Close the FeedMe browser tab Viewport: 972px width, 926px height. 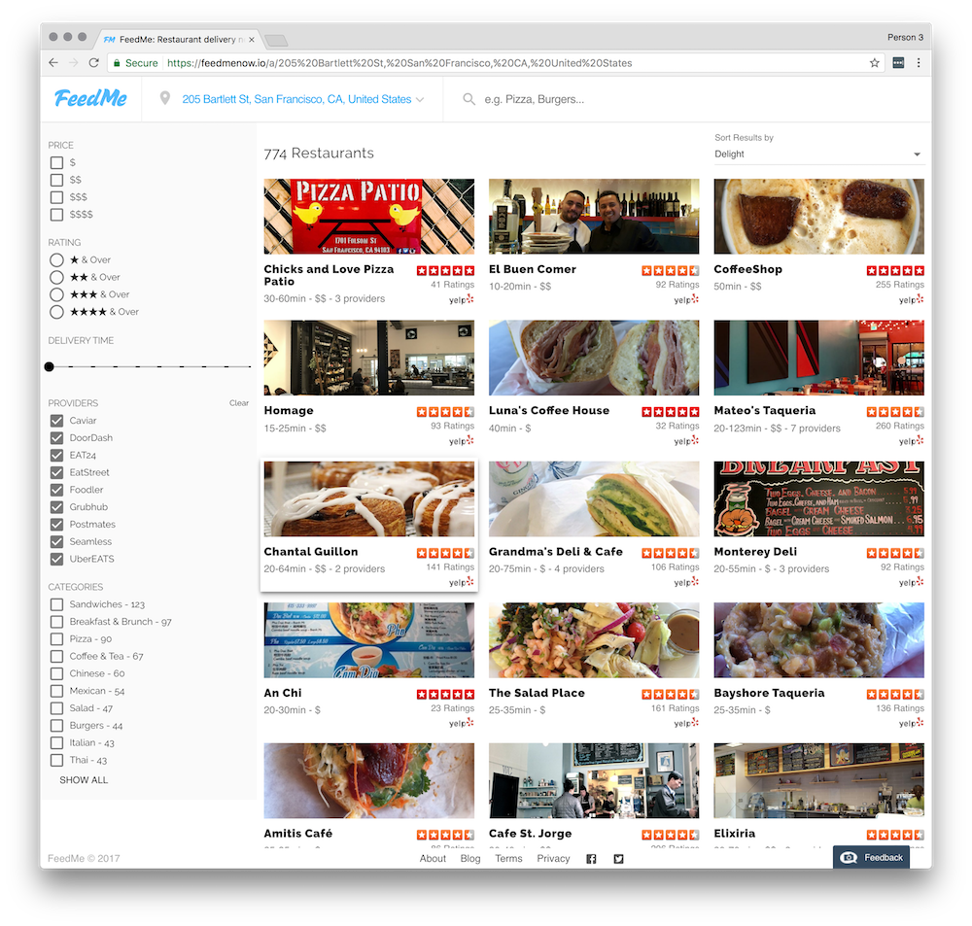click(x=252, y=39)
